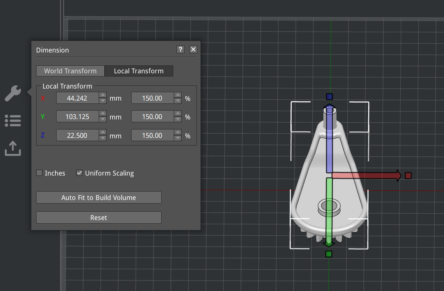Screen dimensions: 444x291
Task: Click the Z dimension mm input field
Action: (77, 135)
